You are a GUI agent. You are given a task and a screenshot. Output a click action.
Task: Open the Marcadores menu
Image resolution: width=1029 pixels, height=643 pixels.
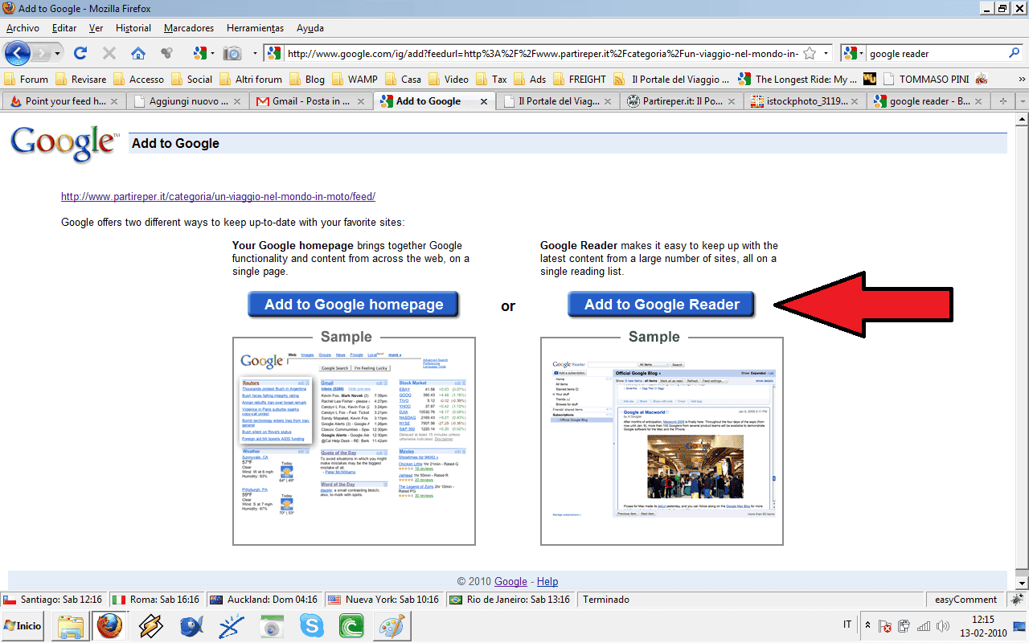[x=188, y=27]
